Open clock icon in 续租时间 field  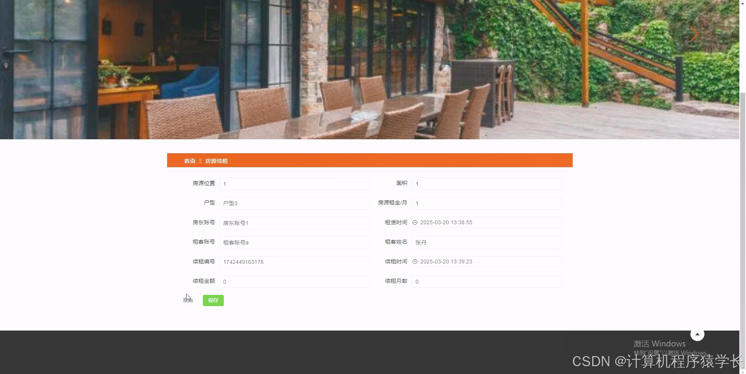415,261
